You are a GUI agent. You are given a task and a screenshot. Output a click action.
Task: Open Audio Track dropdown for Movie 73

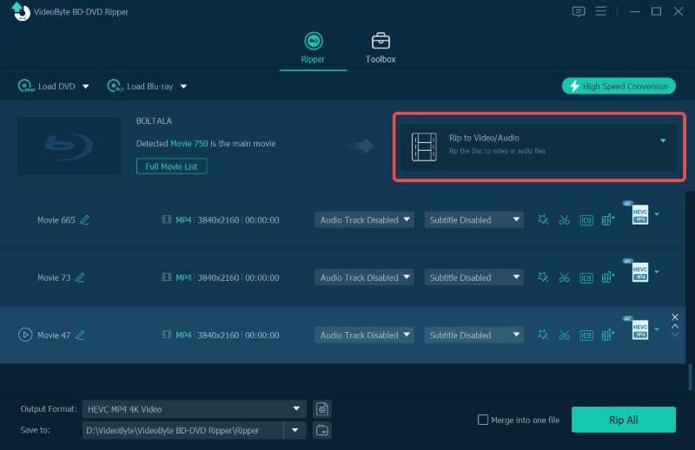point(364,277)
